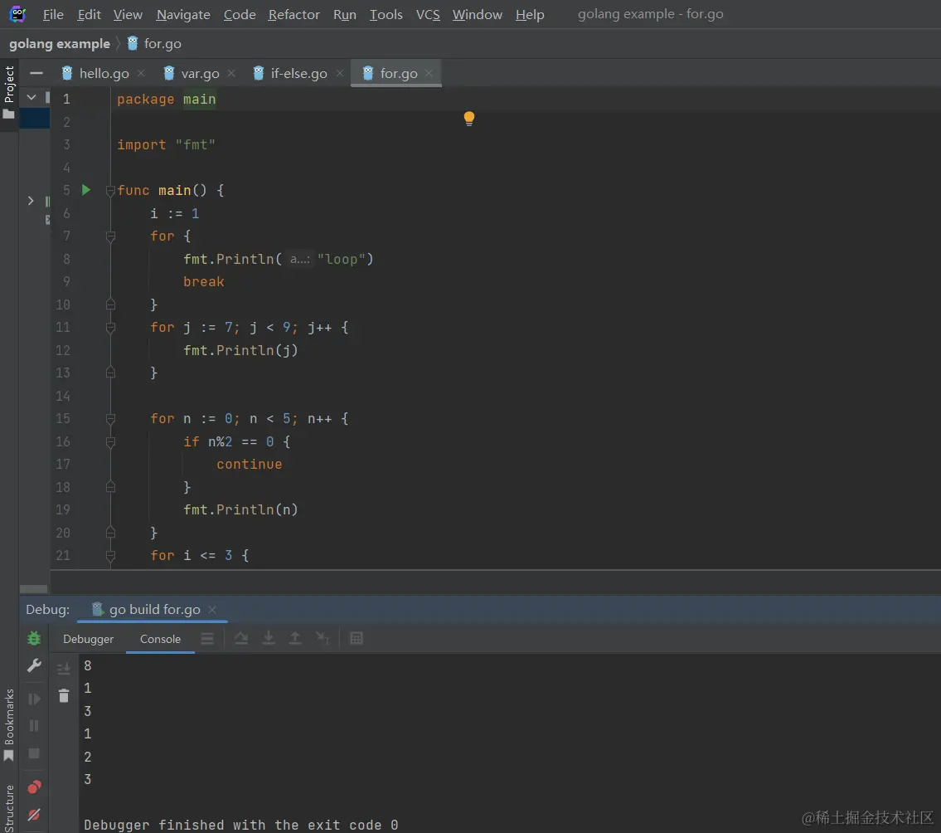Screen dimensions: 941x833
Task: Click the GoLand application logo icon
Action: 17,13
